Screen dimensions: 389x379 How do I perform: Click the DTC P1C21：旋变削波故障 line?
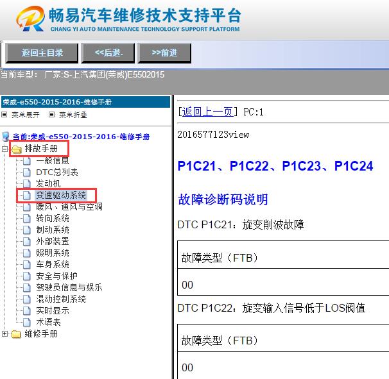point(241,225)
